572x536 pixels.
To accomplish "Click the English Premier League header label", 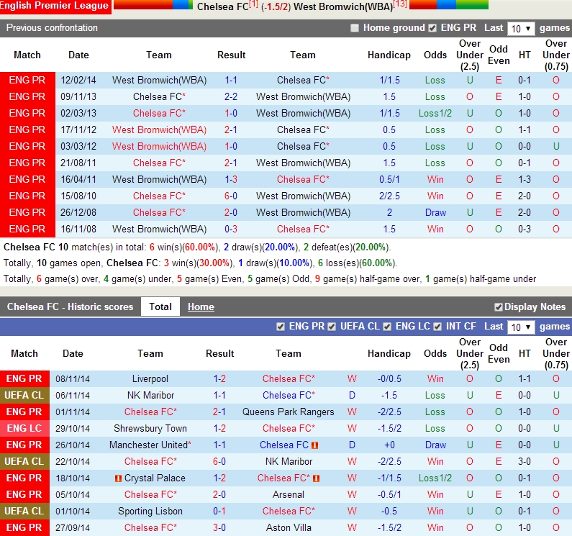I will tap(55, 6).
